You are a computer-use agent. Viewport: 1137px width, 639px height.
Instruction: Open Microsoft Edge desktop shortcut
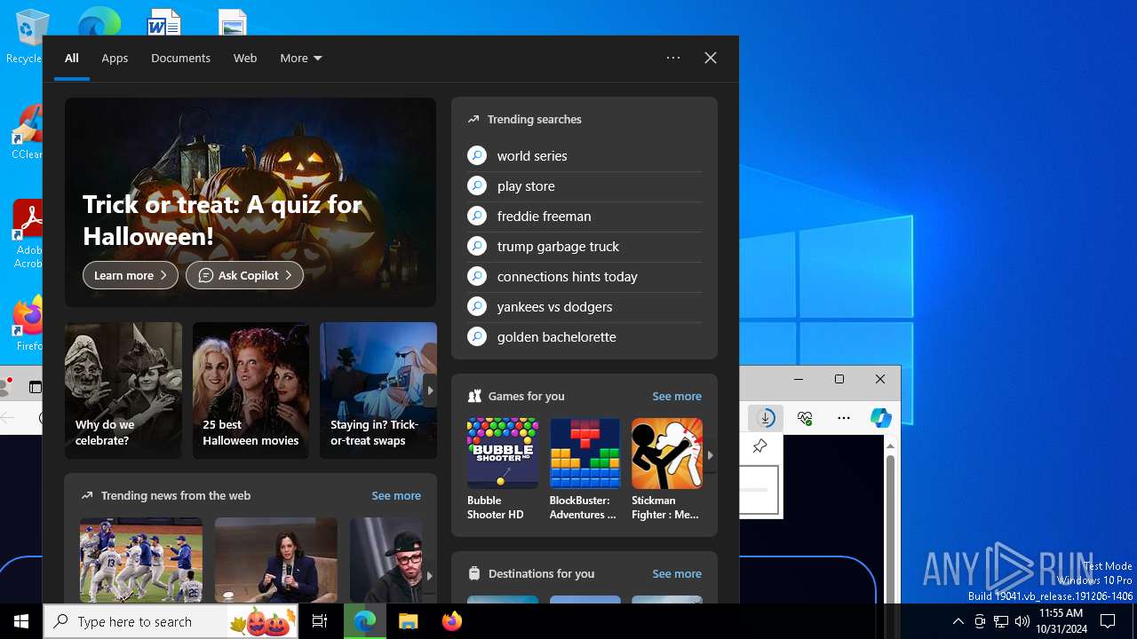tap(98, 22)
